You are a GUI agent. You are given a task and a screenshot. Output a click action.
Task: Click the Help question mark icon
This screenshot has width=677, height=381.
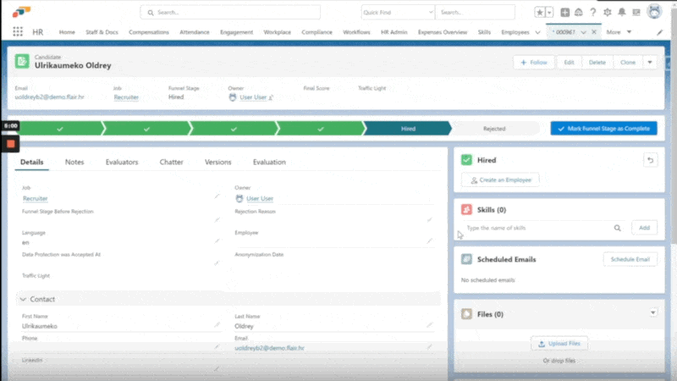coord(592,13)
